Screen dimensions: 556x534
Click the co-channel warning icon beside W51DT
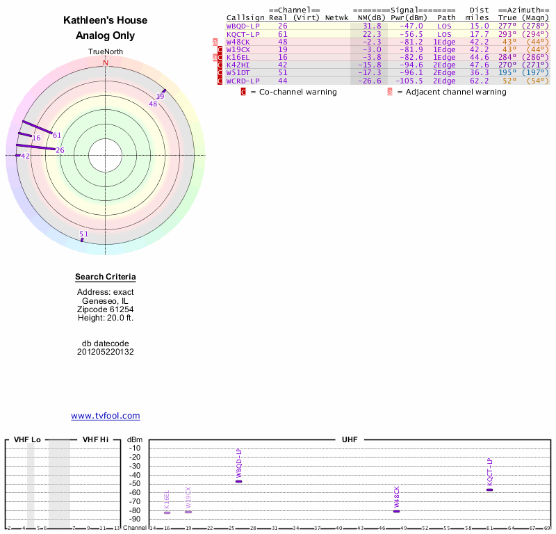(x=220, y=72)
